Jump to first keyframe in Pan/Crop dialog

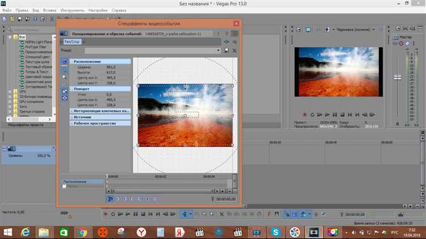[118, 199]
